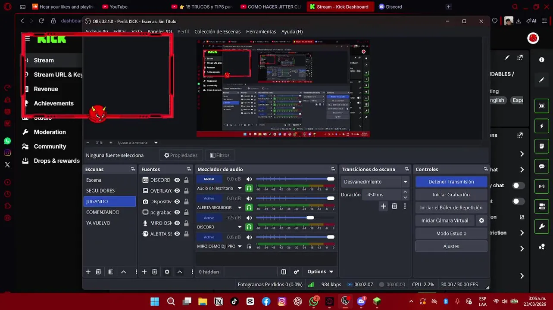The image size is (553, 310).
Task: Zoom out preview with minus icon
Action: [x=87, y=143]
